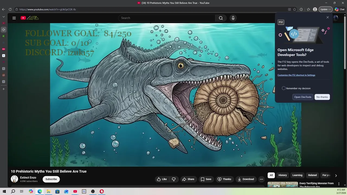Image resolution: width=347 pixels, height=195 pixels.
Task: Click the Open DevTools button
Action: (303, 97)
